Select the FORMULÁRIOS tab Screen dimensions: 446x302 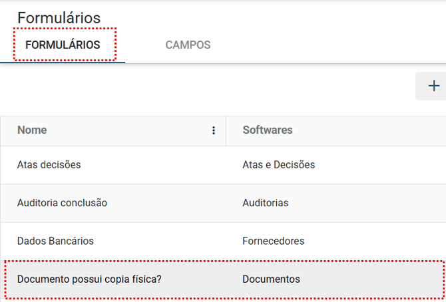click(x=63, y=45)
